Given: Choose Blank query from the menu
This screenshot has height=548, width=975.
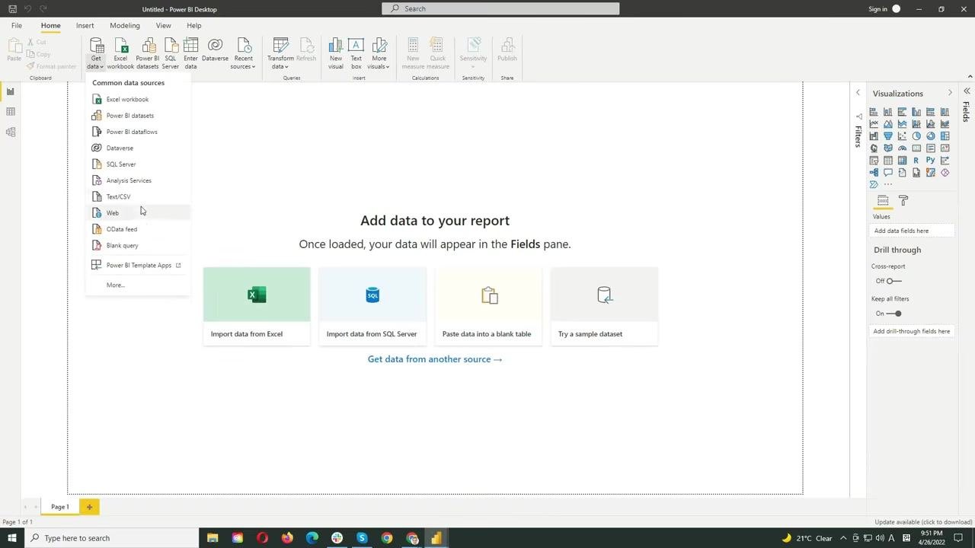Looking at the screenshot, I should tap(138, 245).
